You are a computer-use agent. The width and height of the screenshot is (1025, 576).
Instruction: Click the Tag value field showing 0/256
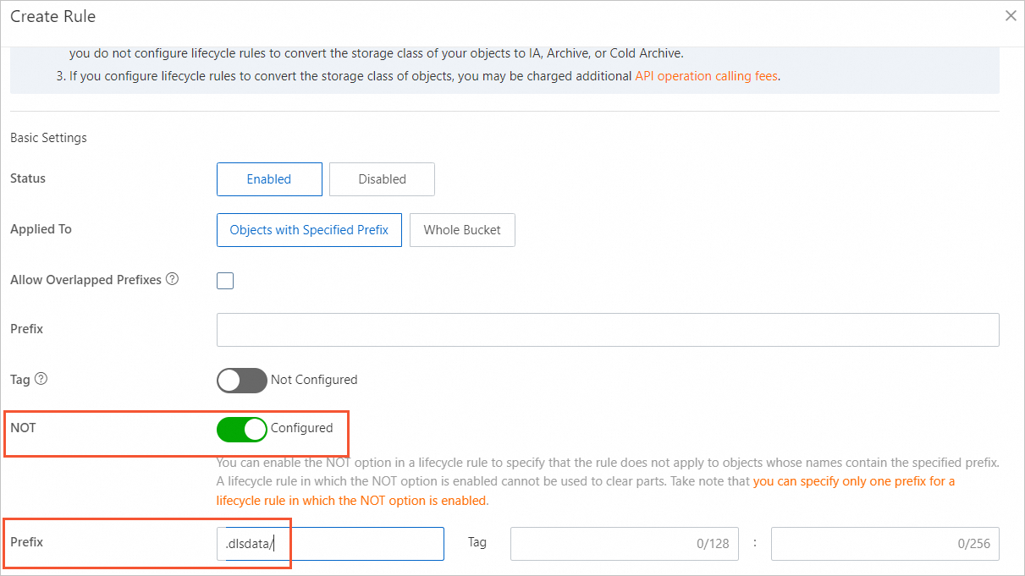tap(885, 544)
